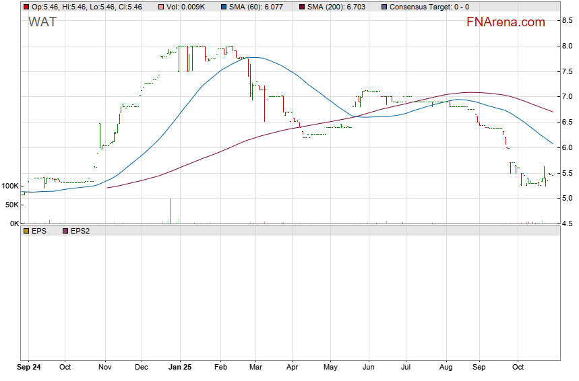Click the tall volume spike bar near January
This screenshot has width=579, height=381.
(170, 211)
